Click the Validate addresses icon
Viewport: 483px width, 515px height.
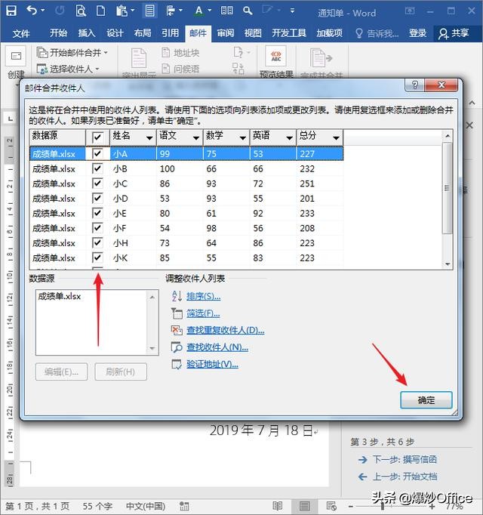coord(177,364)
